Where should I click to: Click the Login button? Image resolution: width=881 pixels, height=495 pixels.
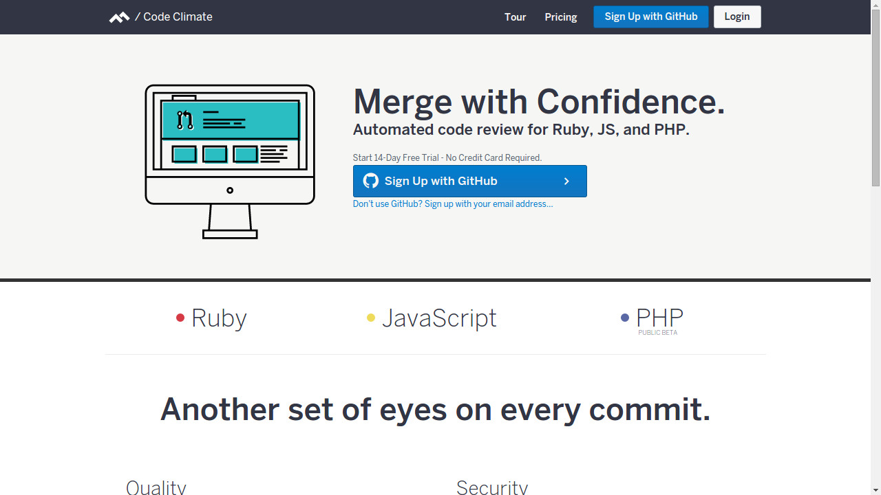click(737, 16)
